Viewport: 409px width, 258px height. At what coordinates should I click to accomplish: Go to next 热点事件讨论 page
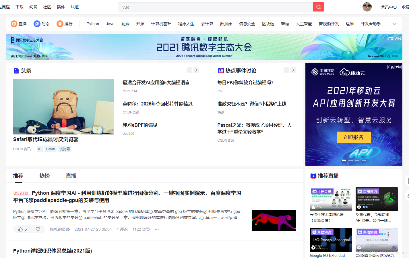coord(293,70)
